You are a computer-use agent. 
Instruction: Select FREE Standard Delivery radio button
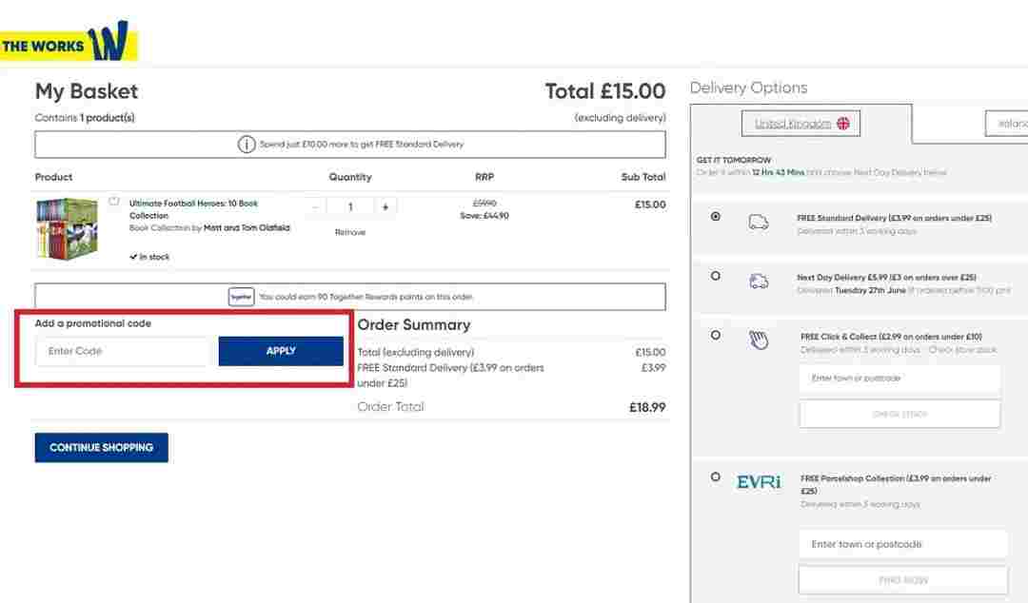(x=715, y=216)
